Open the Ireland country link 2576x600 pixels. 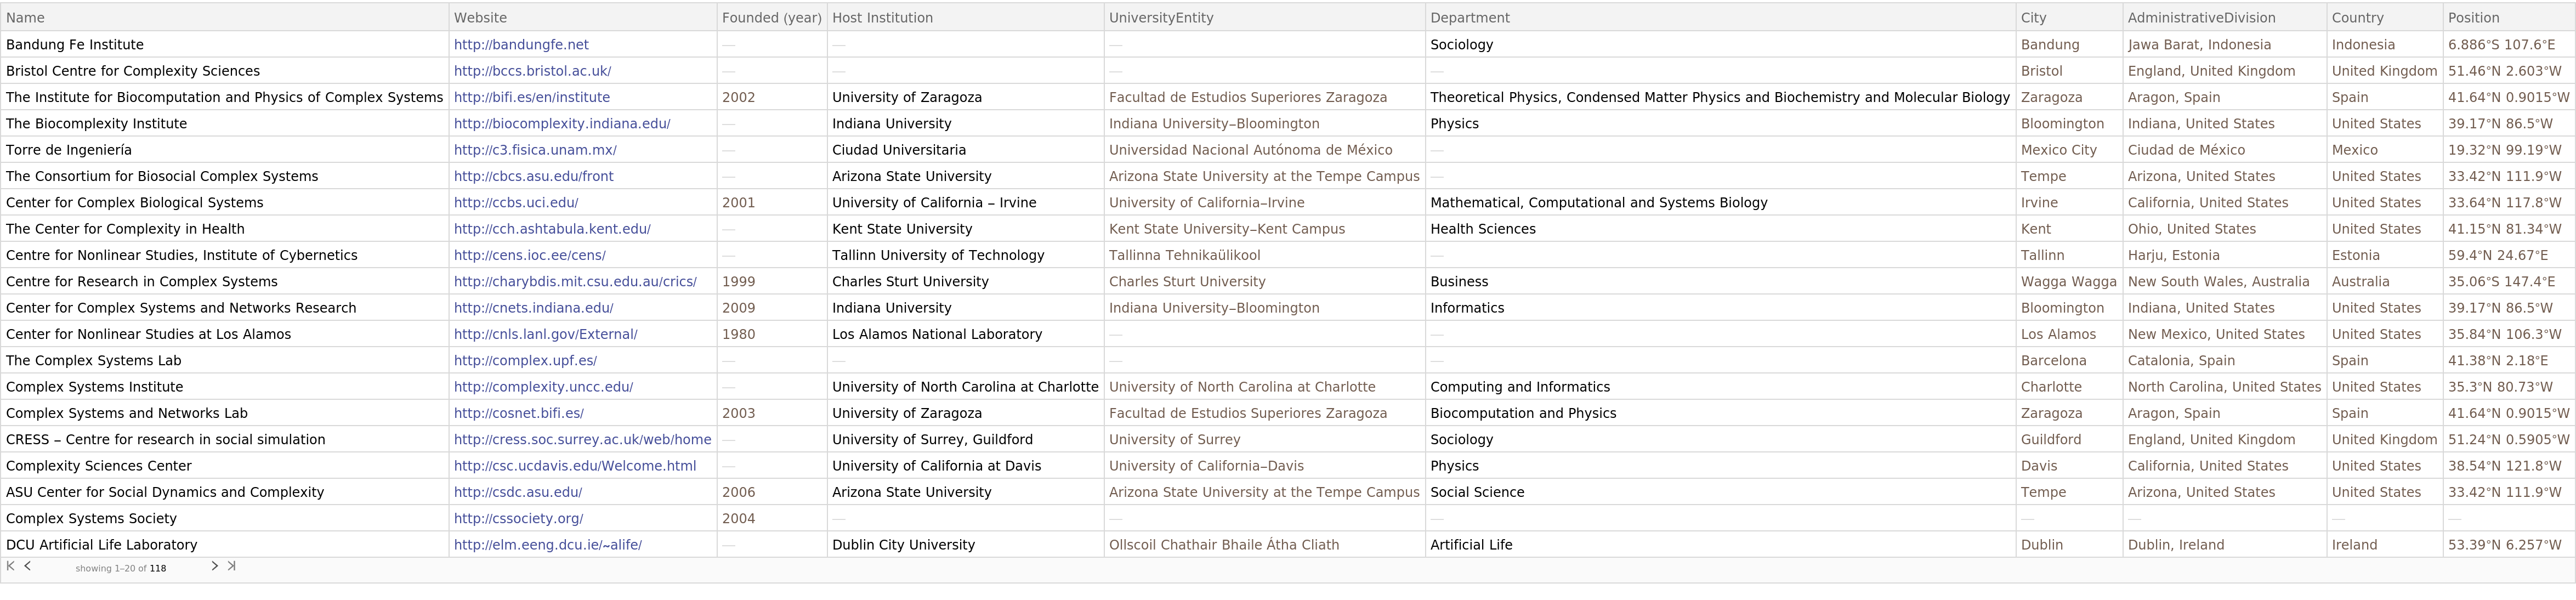pos(2354,545)
